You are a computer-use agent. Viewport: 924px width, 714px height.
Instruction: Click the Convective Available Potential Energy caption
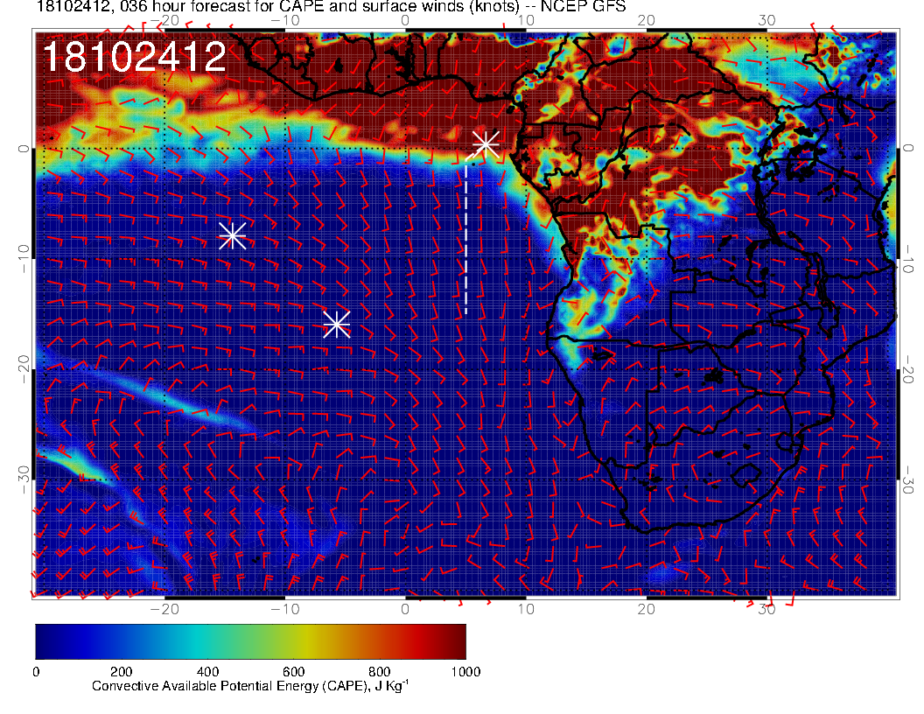(x=250, y=687)
